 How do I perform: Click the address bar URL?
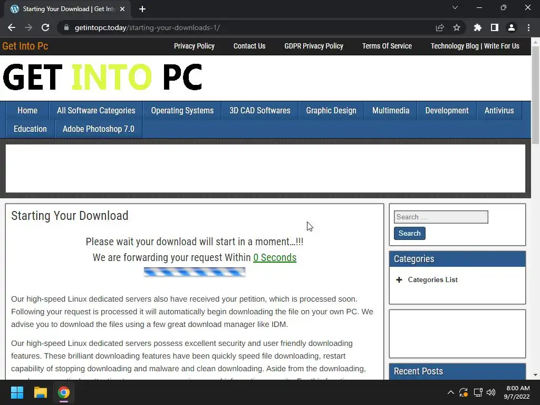tap(147, 27)
